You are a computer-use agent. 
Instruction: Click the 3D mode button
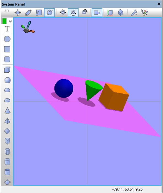[7, 11]
